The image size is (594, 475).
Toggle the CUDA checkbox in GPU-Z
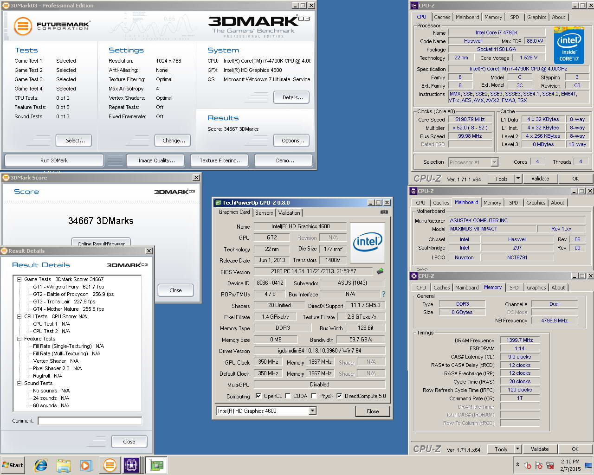tap(288, 396)
